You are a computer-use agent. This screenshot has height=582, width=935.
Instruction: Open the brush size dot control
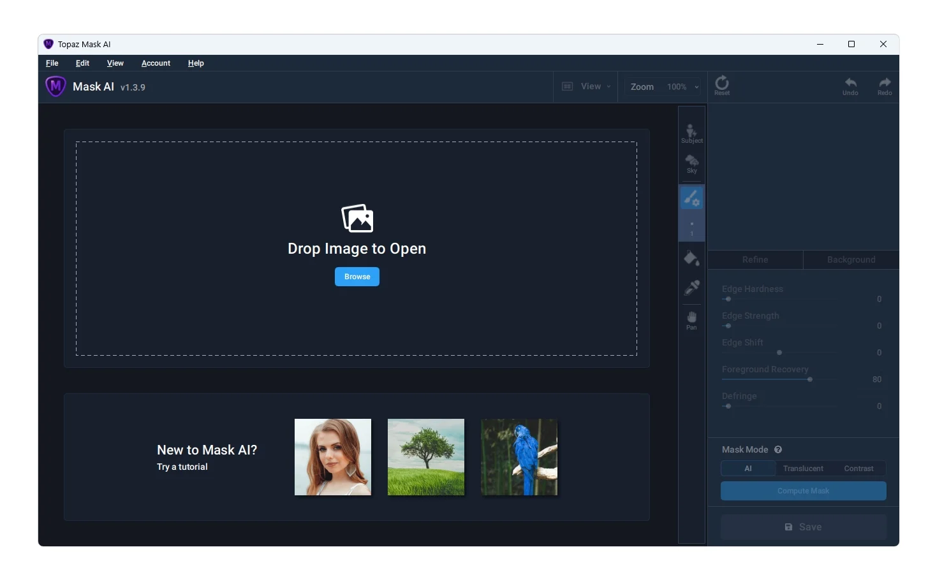click(691, 227)
